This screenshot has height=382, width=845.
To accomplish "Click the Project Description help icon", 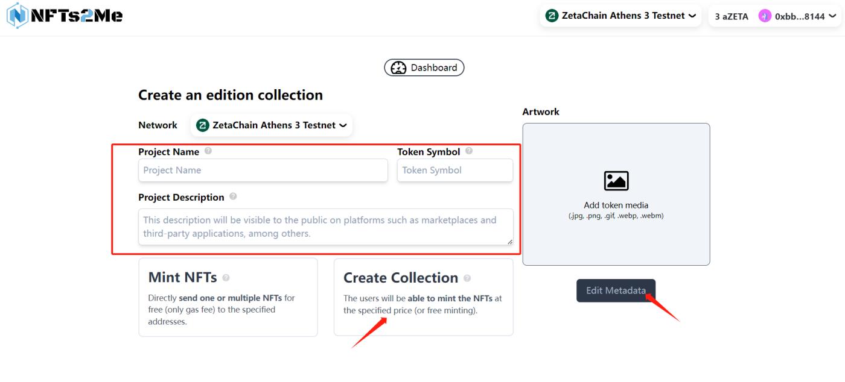I will pyautogui.click(x=233, y=197).
